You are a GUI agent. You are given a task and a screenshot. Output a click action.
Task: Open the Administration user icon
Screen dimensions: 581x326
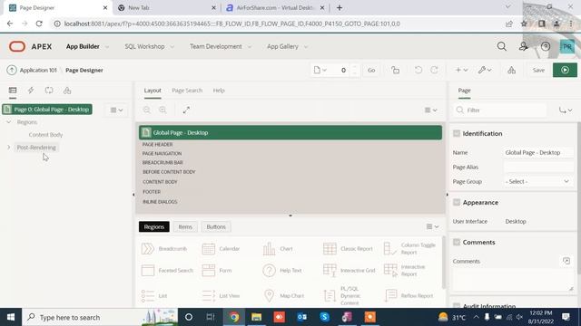tap(523, 46)
